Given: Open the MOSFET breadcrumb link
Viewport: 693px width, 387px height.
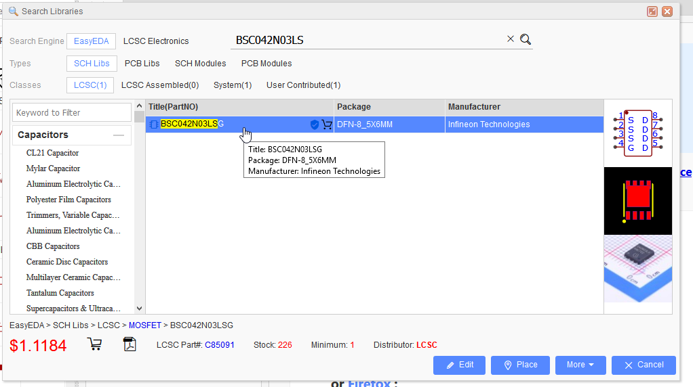Looking at the screenshot, I should pos(145,325).
